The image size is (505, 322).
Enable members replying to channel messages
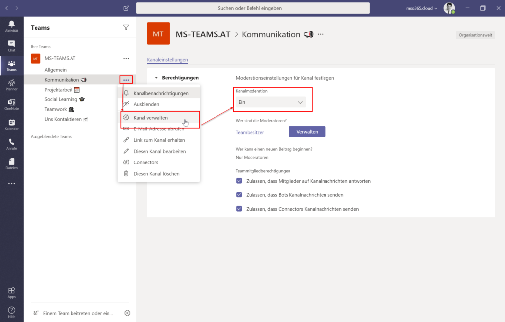239,181
